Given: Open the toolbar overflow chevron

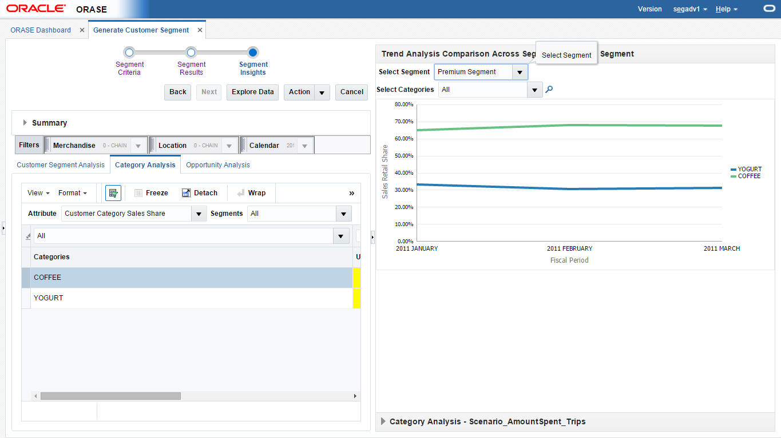Looking at the screenshot, I should click(x=351, y=193).
